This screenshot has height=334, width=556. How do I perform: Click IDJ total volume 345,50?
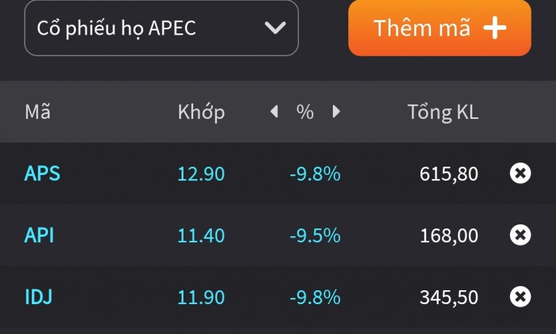tap(448, 297)
